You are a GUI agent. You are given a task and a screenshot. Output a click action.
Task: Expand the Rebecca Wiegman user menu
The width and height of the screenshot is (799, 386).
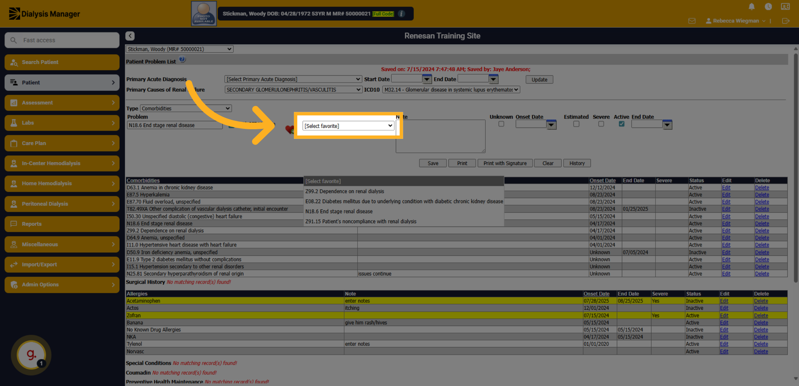[x=736, y=21]
